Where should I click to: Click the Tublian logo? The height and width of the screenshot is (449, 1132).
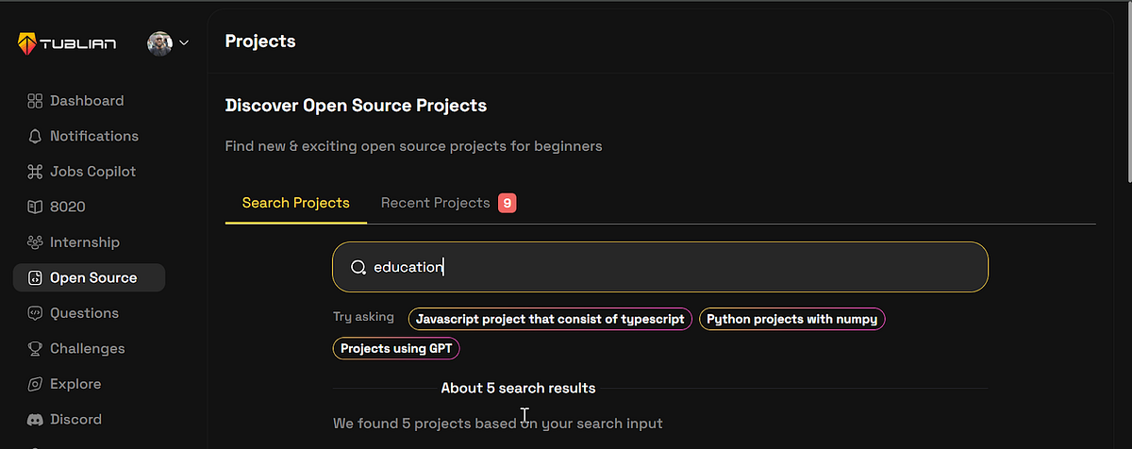[x=66, y=42]
